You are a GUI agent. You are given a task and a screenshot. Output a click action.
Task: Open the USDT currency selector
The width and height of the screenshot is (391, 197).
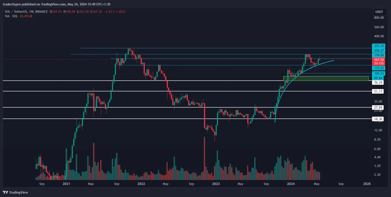tap(379, 12)
